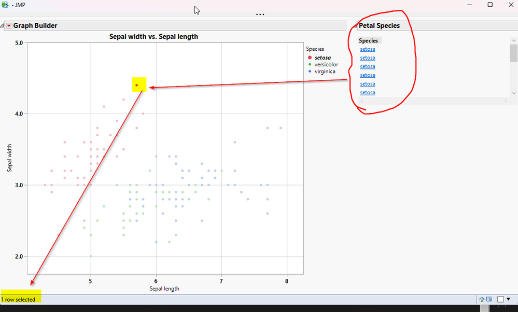Click the JMP home window icon in status bar

[482, 299]
